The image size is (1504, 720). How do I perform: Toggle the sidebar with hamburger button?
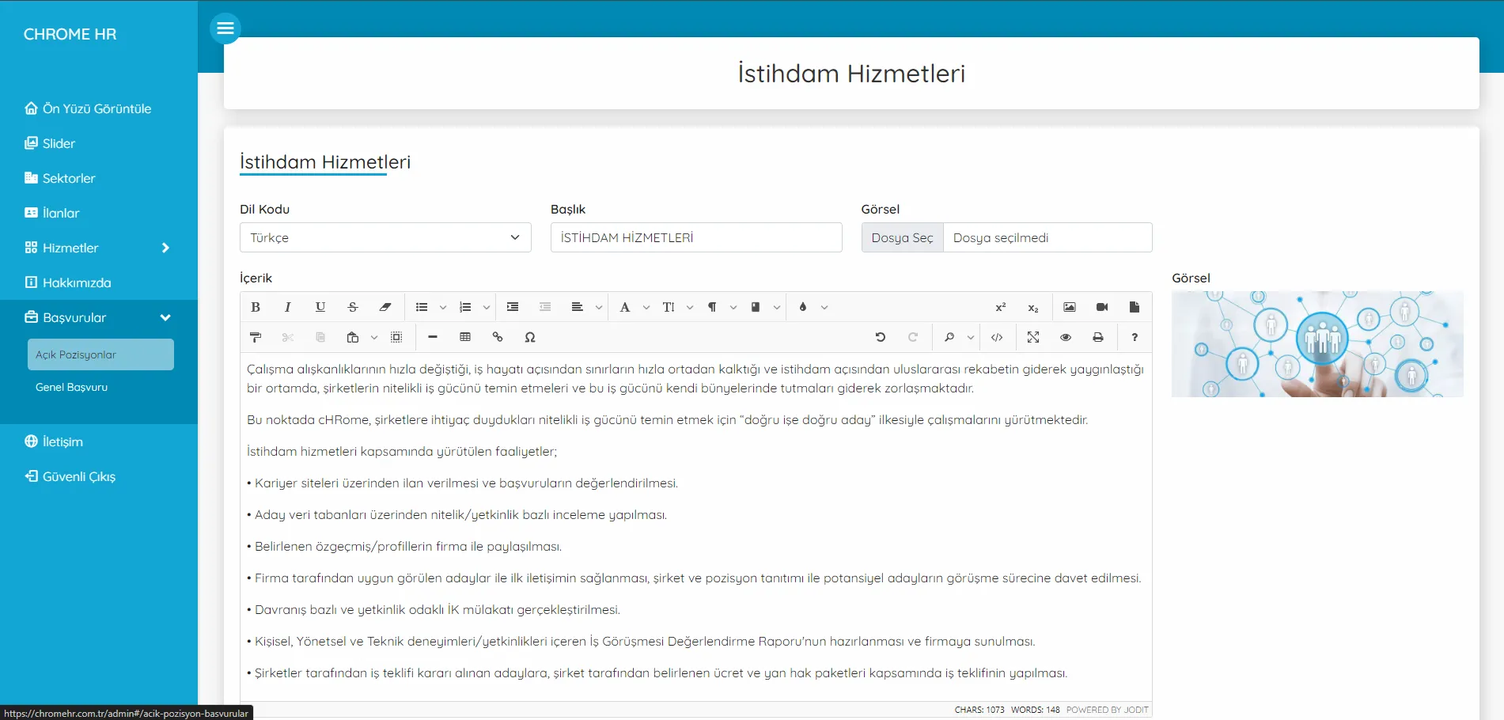tap(225, 28)
